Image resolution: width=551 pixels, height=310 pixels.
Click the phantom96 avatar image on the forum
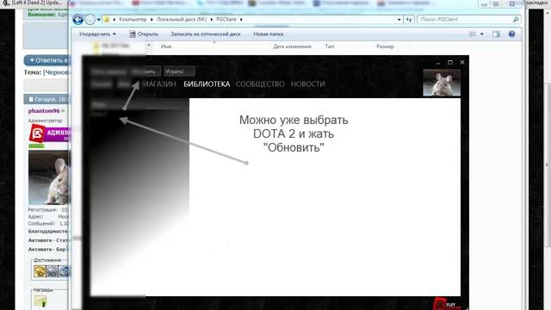[x=49, y=177]
